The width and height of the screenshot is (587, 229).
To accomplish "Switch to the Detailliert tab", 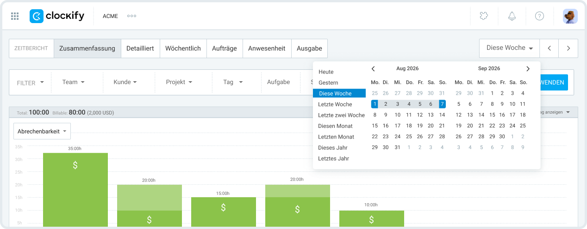I will tap(140, 48).
